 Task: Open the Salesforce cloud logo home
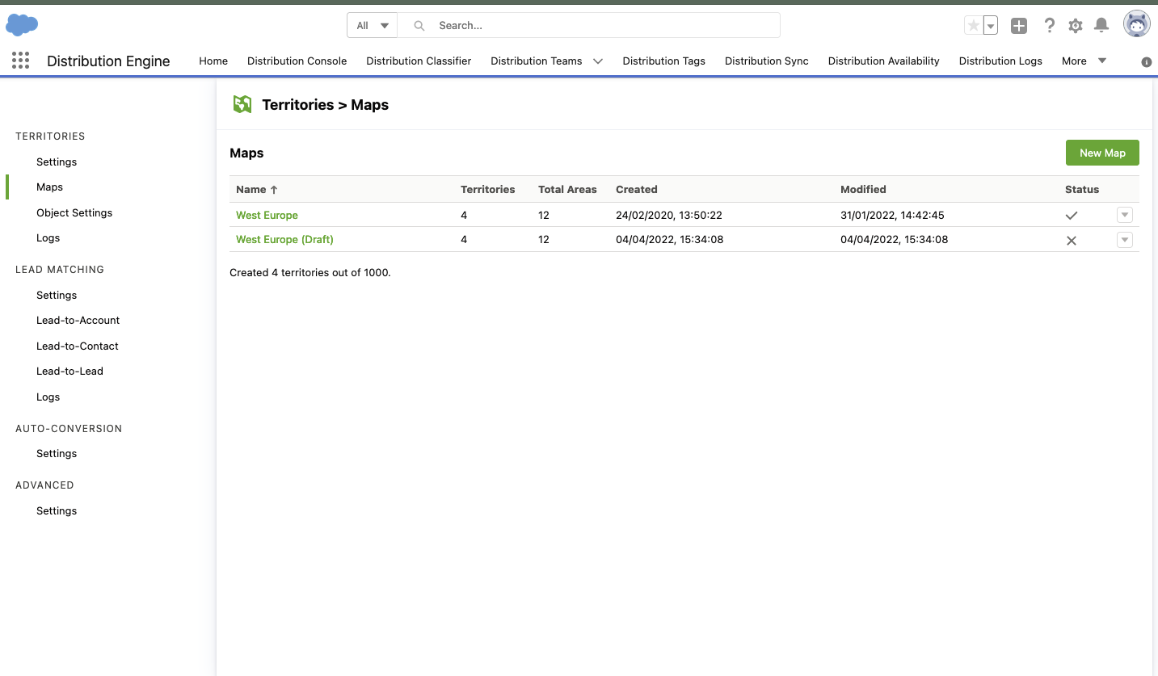pyautogui.click(x=22, y=25)
